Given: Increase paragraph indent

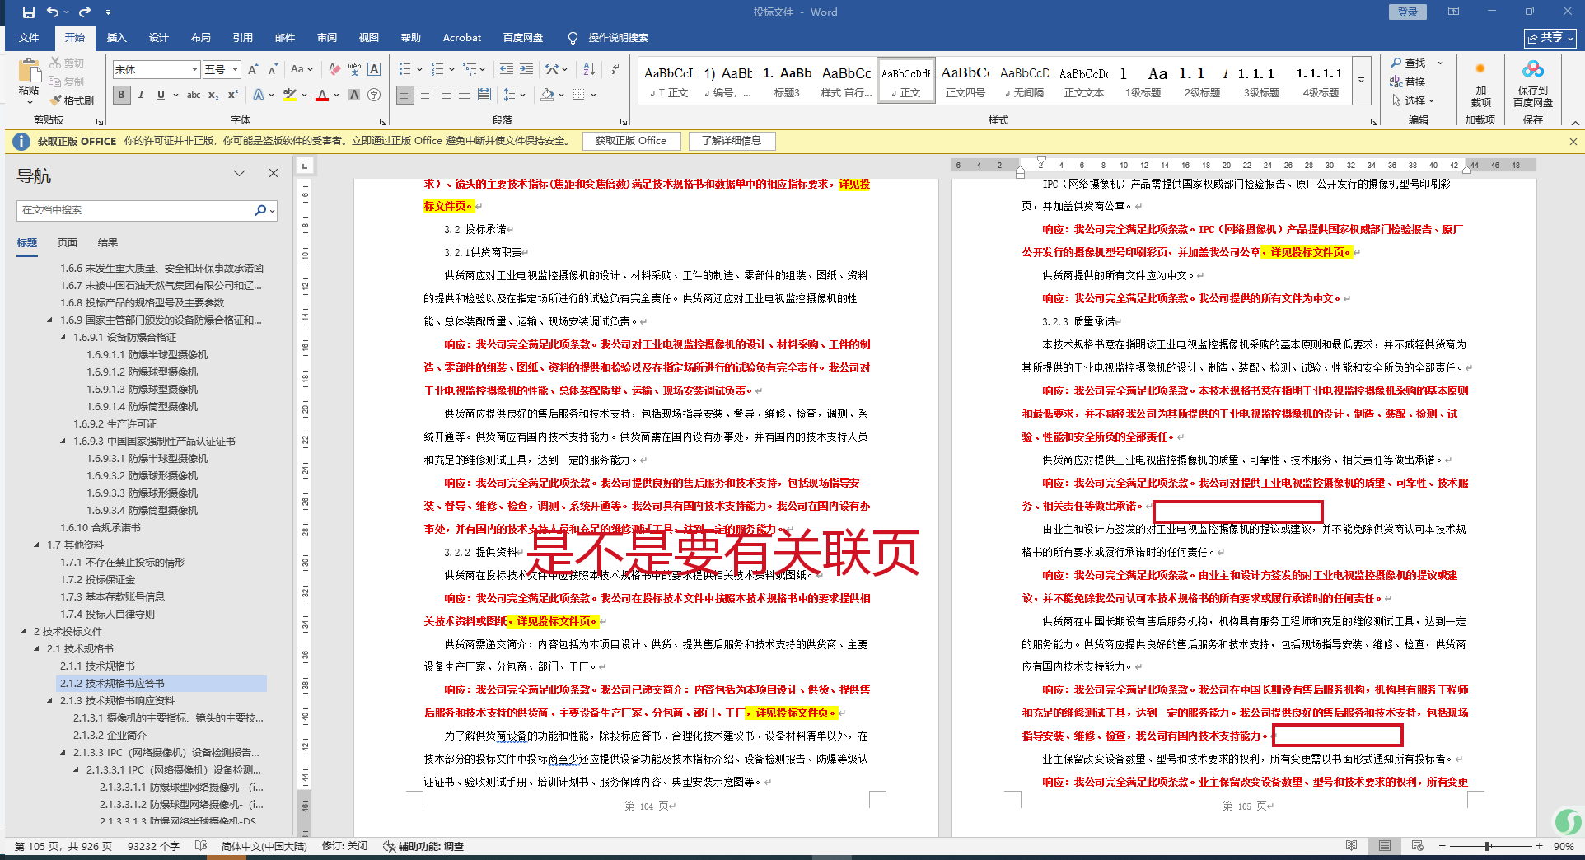Looking at the screenshot, I should point(526,70).
